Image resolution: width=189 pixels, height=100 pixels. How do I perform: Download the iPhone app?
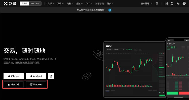(x=14, y=76)
